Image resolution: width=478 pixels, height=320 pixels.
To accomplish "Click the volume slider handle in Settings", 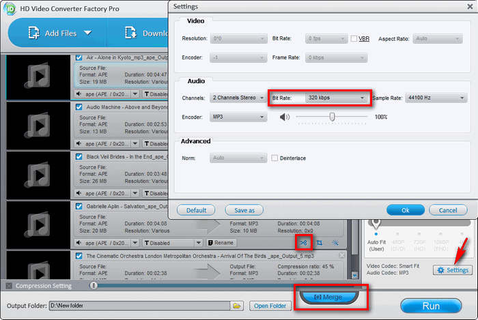I will 332,117.
